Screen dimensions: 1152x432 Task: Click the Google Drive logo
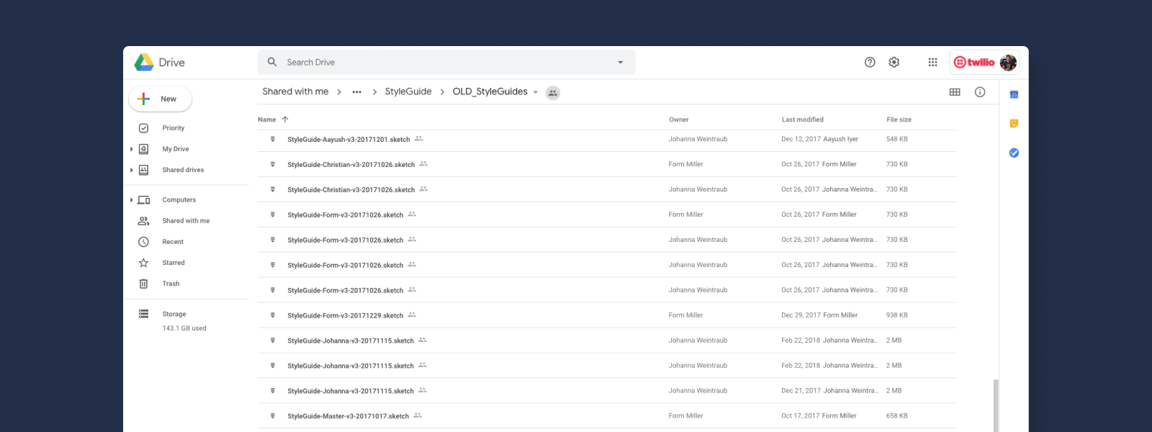(145, 63)
